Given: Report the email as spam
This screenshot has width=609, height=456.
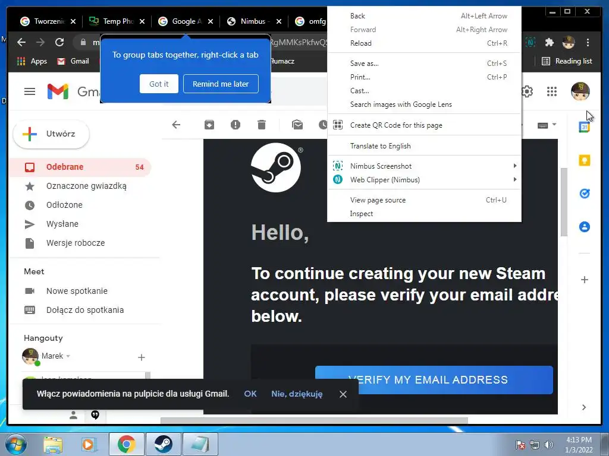Looking at the screenshot, I should pos(236,125).
